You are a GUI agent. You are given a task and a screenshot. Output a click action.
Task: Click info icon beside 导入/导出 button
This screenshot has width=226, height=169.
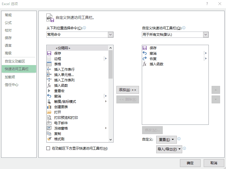[184, 148]
